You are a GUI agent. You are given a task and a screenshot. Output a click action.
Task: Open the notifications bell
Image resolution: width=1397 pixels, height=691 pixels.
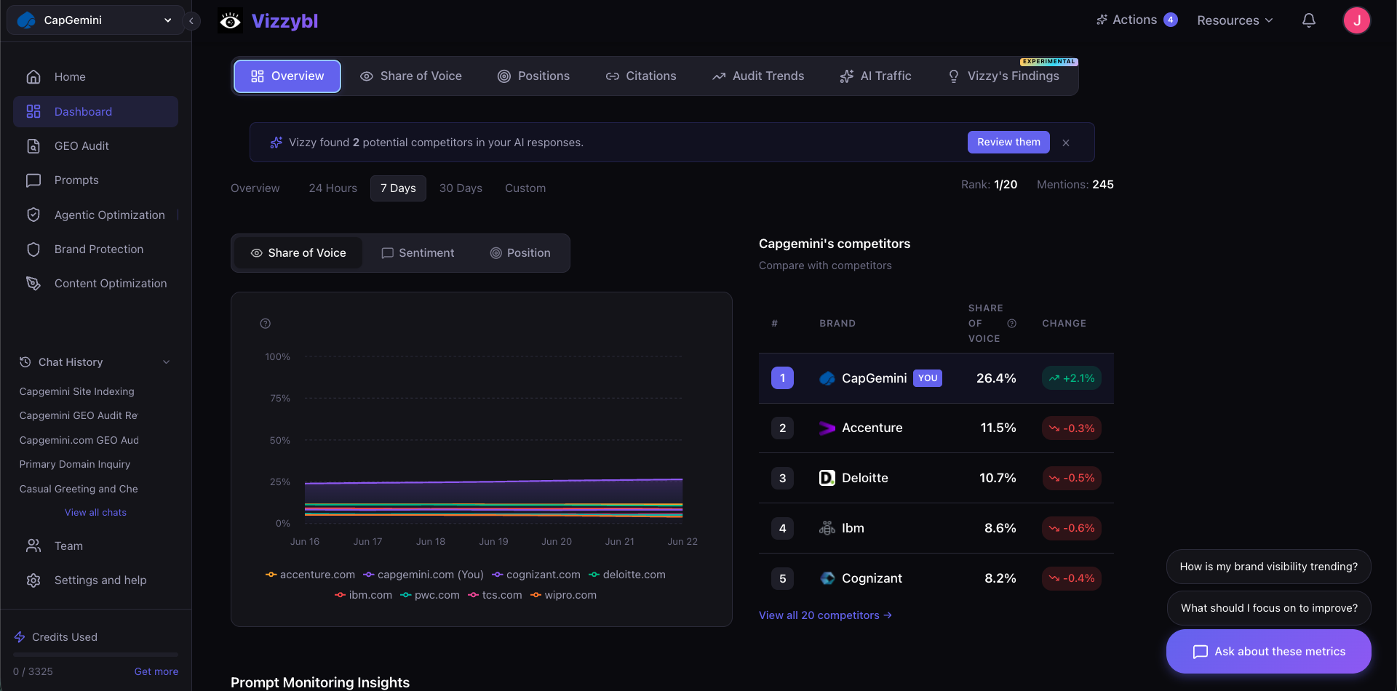pyautogui.click(x=1308, y=20)
